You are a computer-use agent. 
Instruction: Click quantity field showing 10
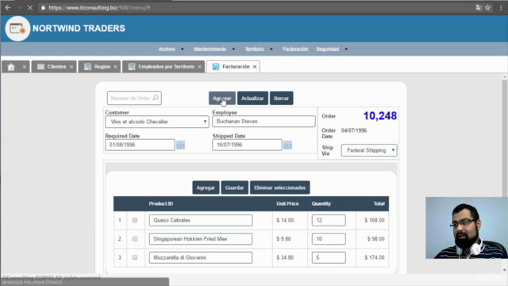[x=329, y=239]
